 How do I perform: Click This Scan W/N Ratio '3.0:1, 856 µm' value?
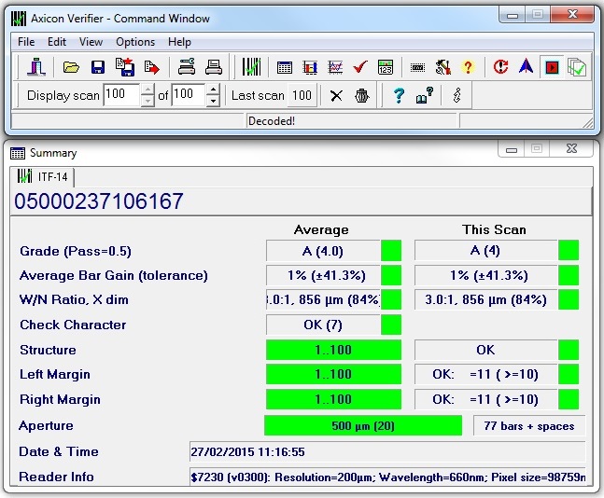(485, 299)
